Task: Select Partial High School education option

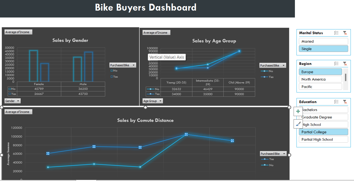Action: coord(323,139)
